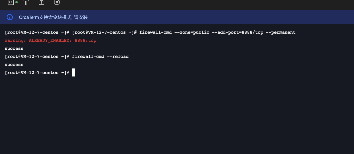
Task: Click the firewall-cmd --reload command text
Action: [x=100, y=57]
